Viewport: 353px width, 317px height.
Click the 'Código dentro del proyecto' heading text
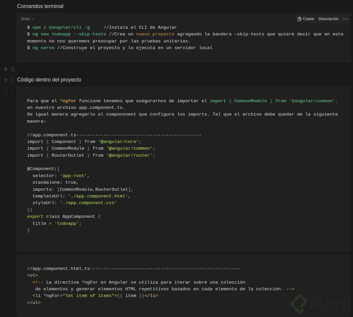pos(49,80)
